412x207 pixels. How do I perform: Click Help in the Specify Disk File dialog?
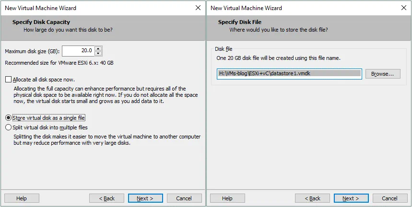click(x=227, y=198)
